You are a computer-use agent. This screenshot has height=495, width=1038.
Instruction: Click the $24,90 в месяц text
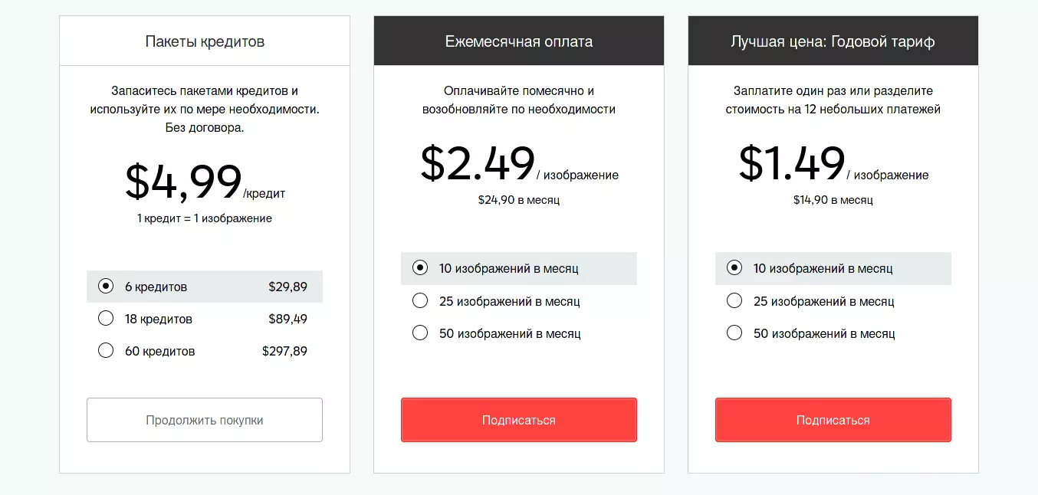point(519,200)
